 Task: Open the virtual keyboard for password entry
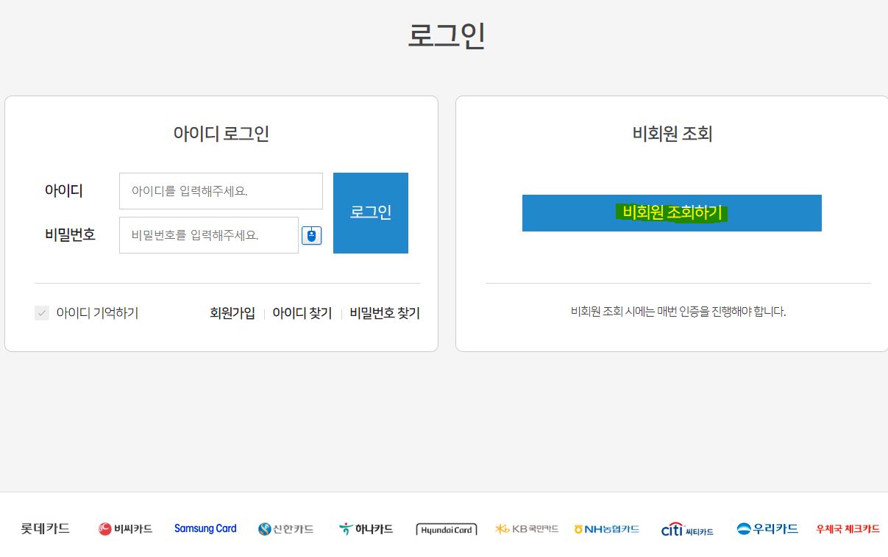click(x=312, y=234)
